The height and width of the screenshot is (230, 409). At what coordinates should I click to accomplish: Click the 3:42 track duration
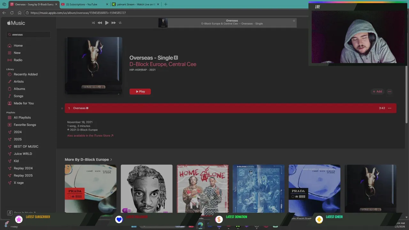tap(382, 108)
